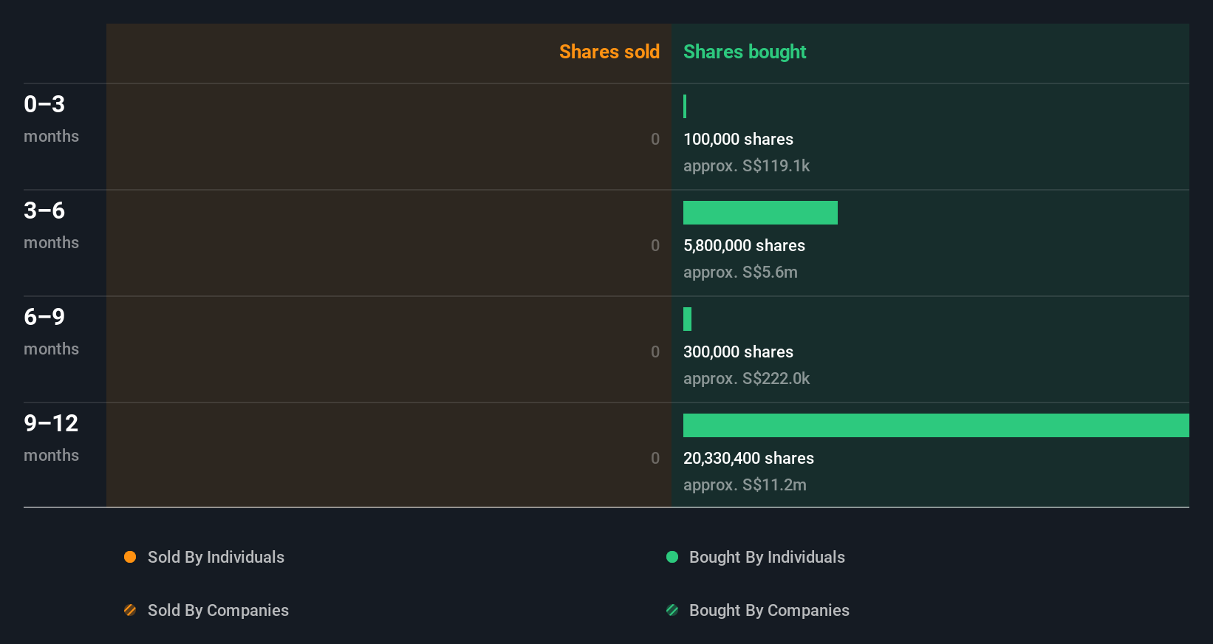Select the 'Sold By Individuals' legend label
1213x644 pixels.
tap(216, 557)
